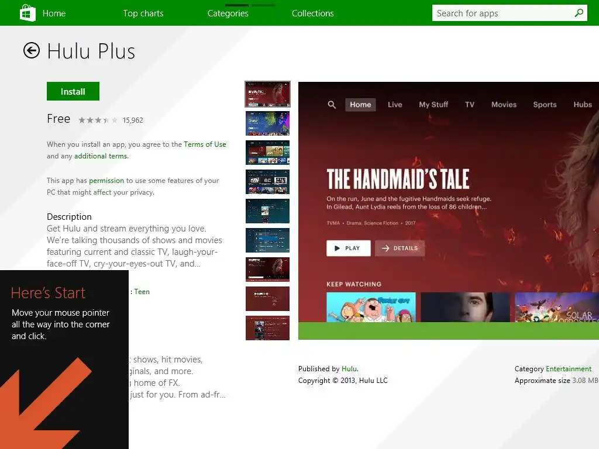Go to the Collections tab
The image size is (599, 449).
(313, 13)
